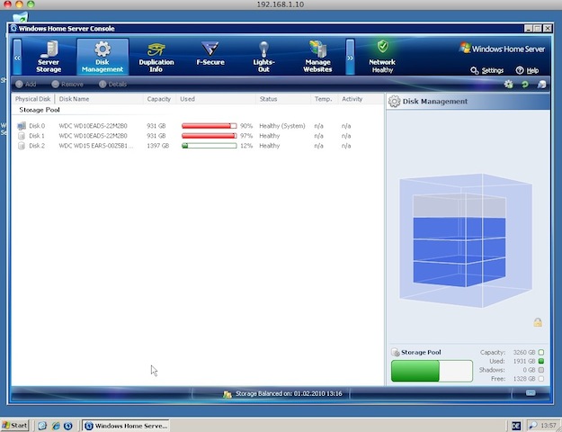The height and width of the screenshot is (432, 562).
Task: Click the gear options icon in toolbar
Action: (x=508, y=85)
